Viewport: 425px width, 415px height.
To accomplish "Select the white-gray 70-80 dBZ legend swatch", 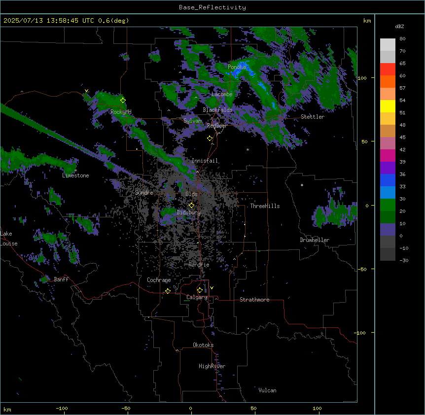I will tap(388, 45).
